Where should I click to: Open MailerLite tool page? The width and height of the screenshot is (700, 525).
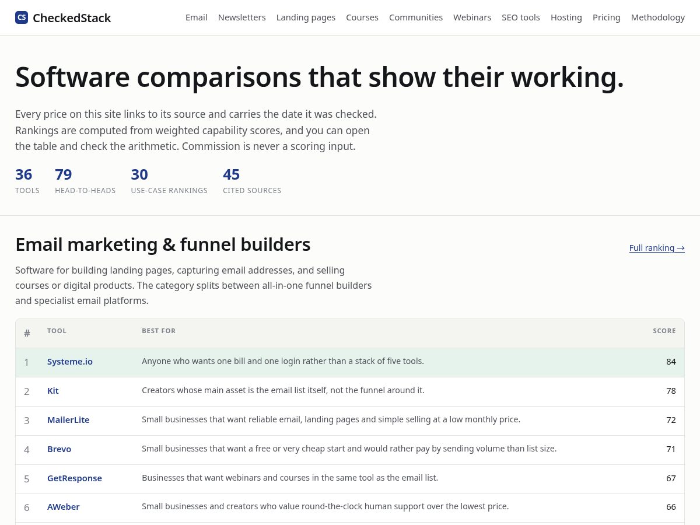point(68,420)
